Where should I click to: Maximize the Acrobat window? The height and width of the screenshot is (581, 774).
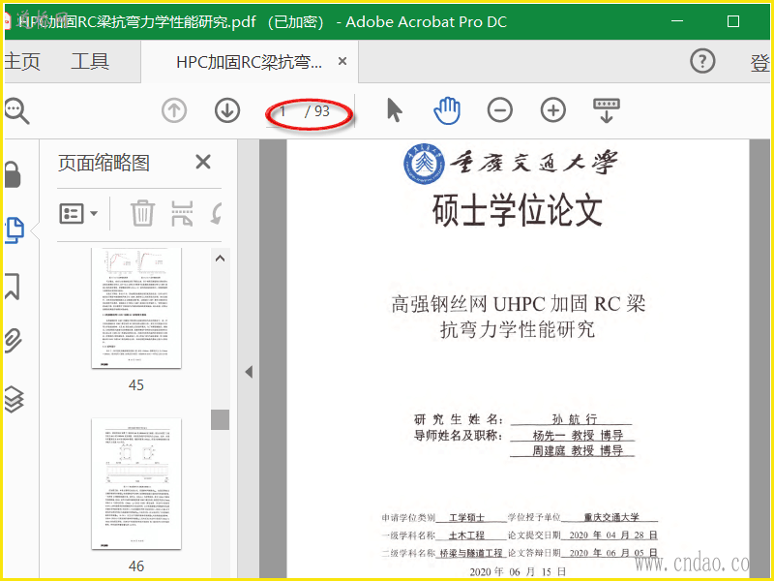(x=733, y=21)
